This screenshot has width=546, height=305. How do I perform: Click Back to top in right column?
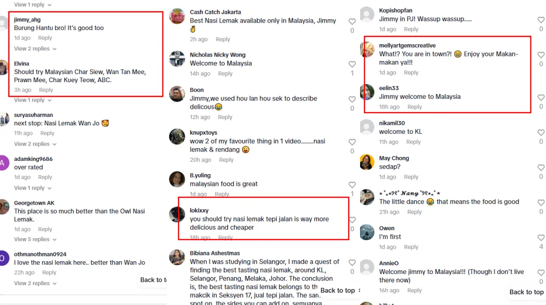click(526, 292)
